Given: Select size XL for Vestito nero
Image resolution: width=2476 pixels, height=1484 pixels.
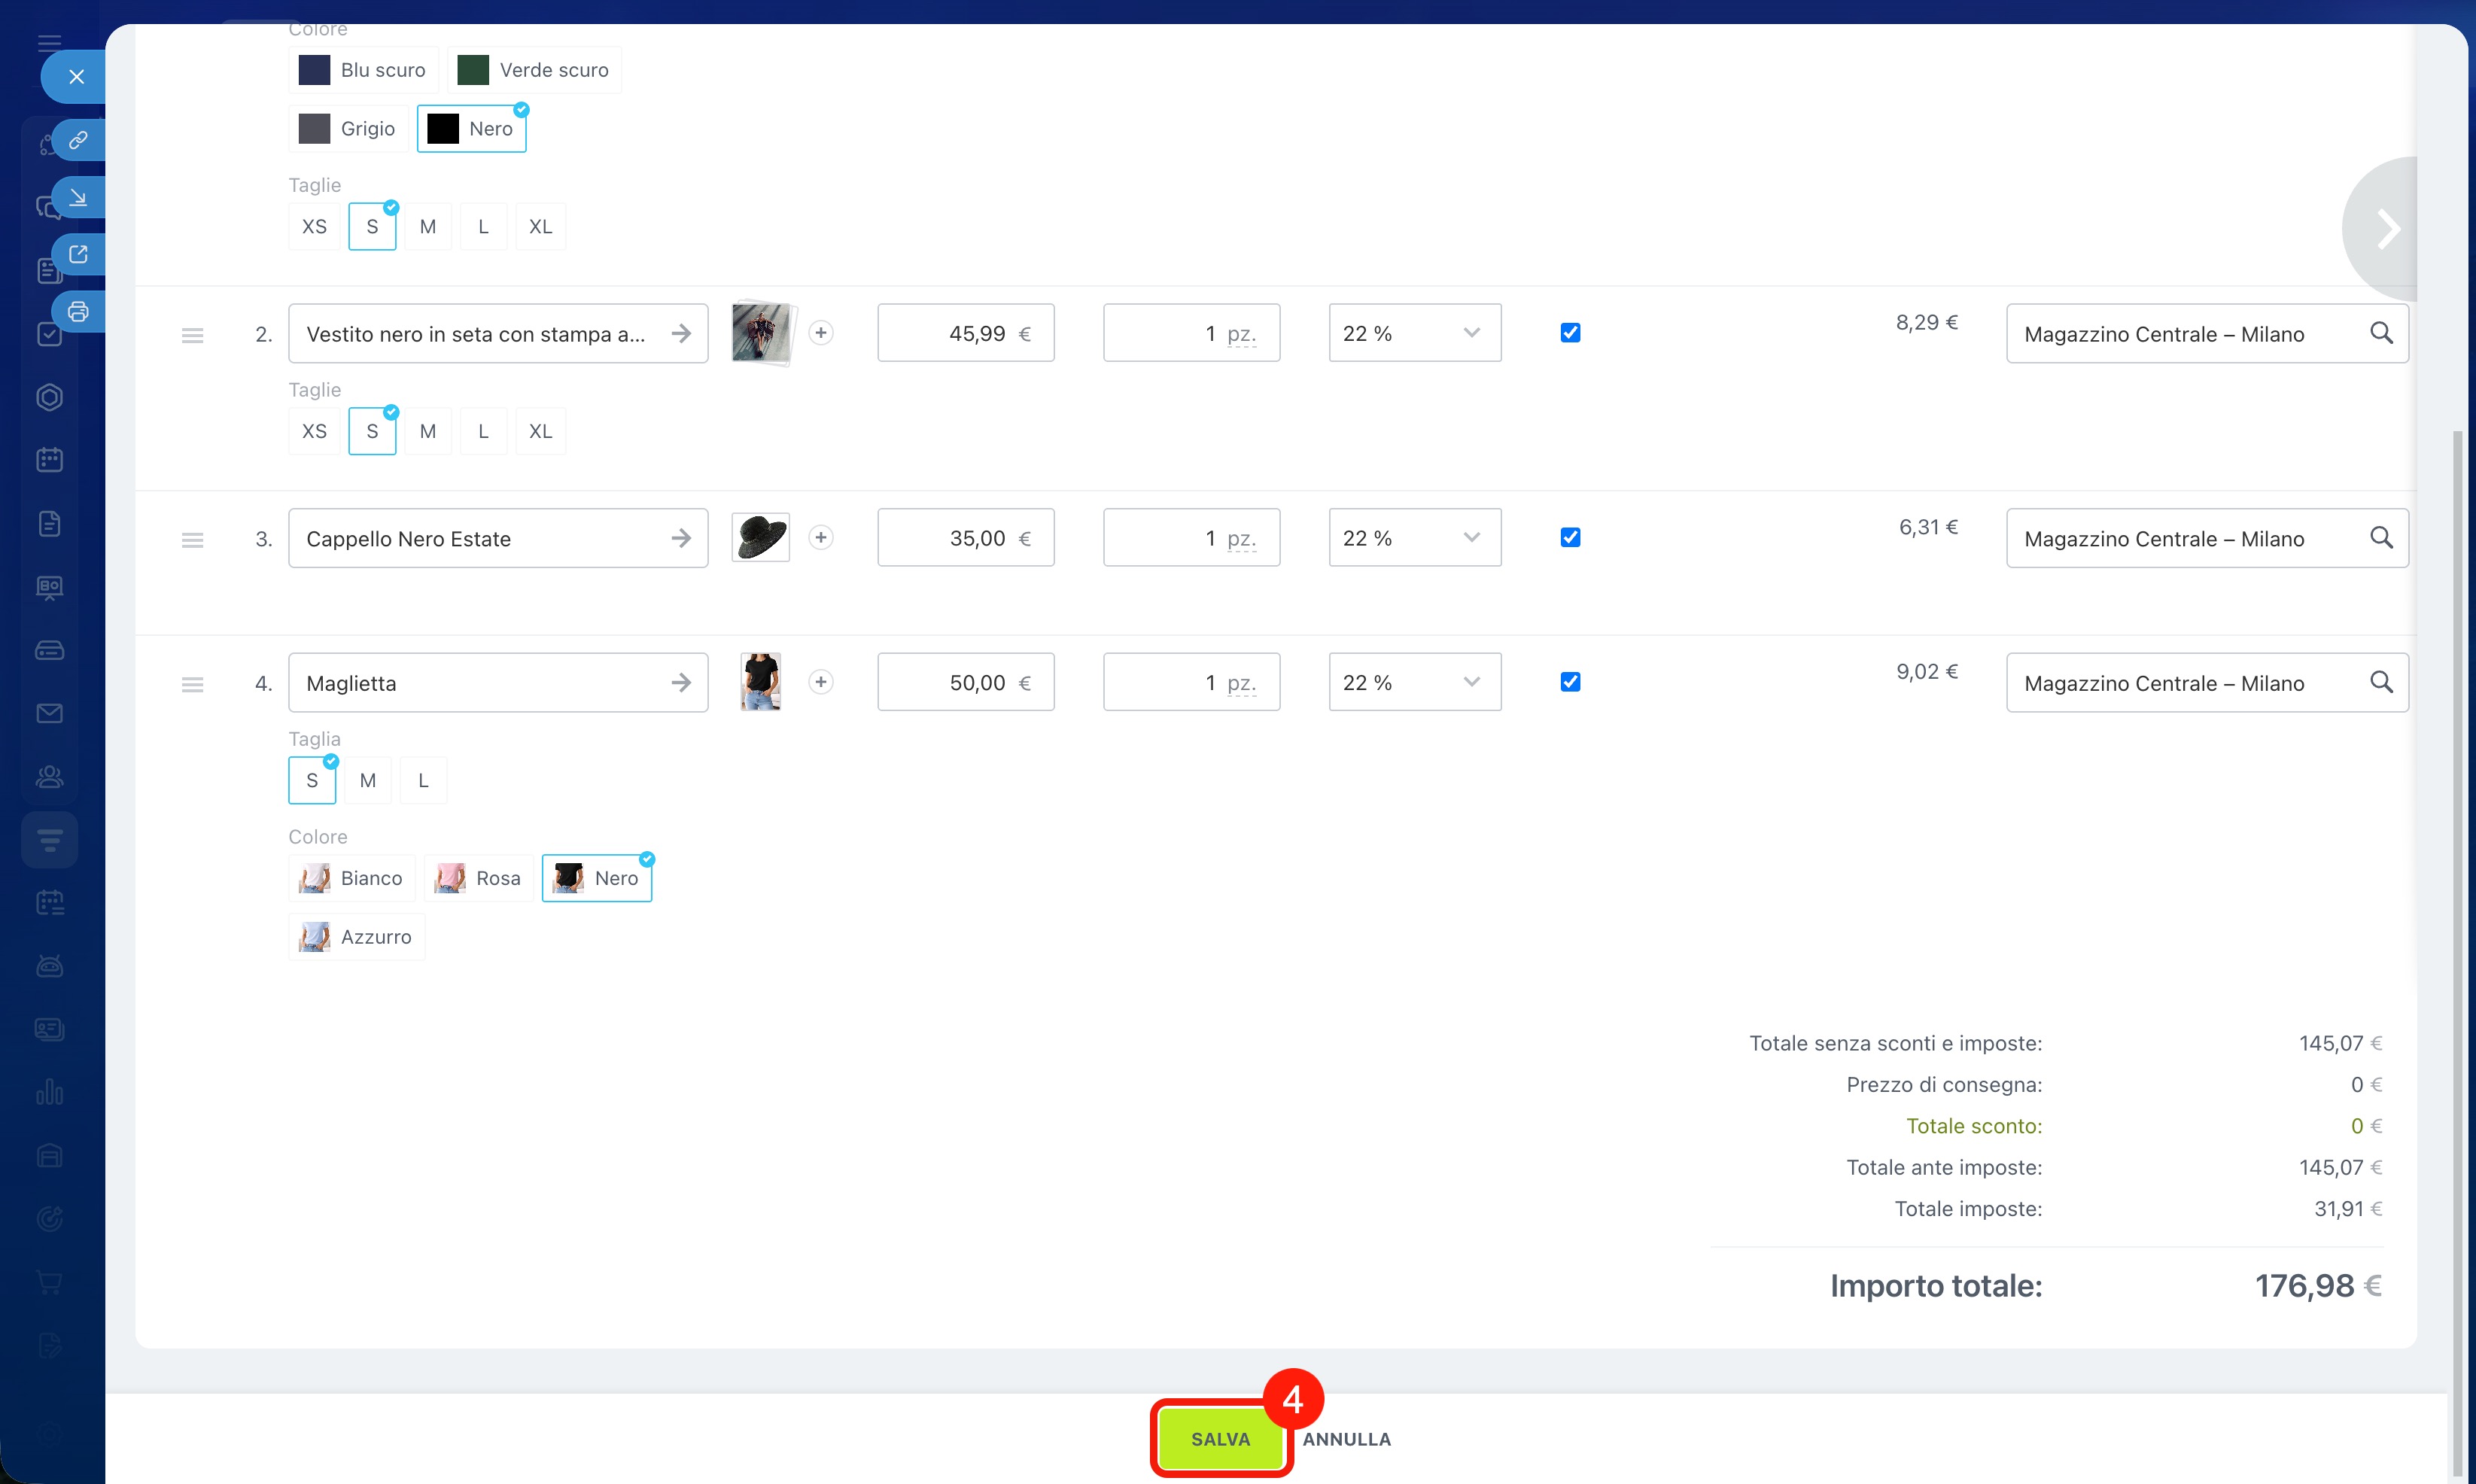Looking at the screenshot, I should 540,431.
